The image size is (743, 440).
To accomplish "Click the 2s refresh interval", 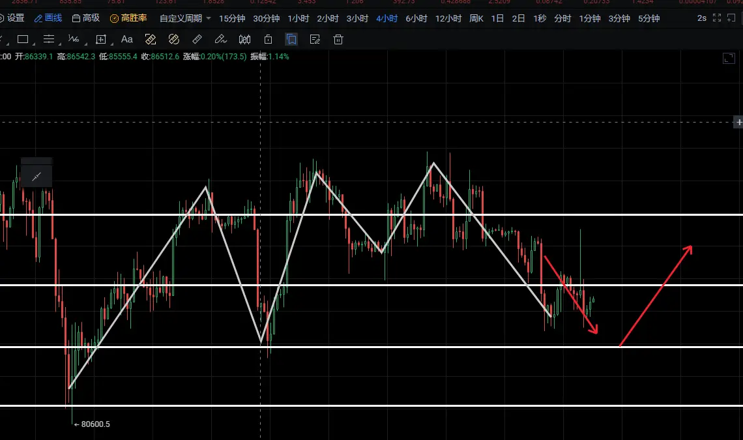I will coord(702,18).
